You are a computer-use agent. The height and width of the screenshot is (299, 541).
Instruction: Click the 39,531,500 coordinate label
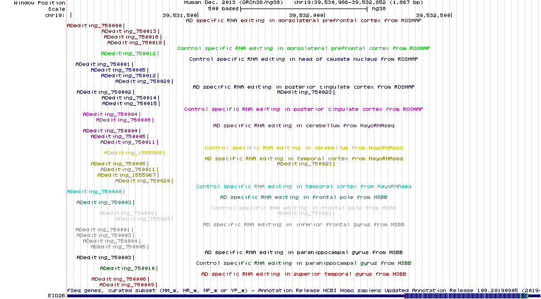pyautogui.click(x=179, y=15)
